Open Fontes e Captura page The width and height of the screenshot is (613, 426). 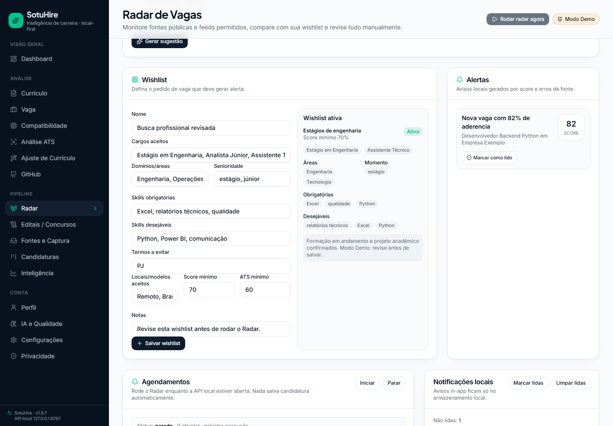[x=54, y=241]
